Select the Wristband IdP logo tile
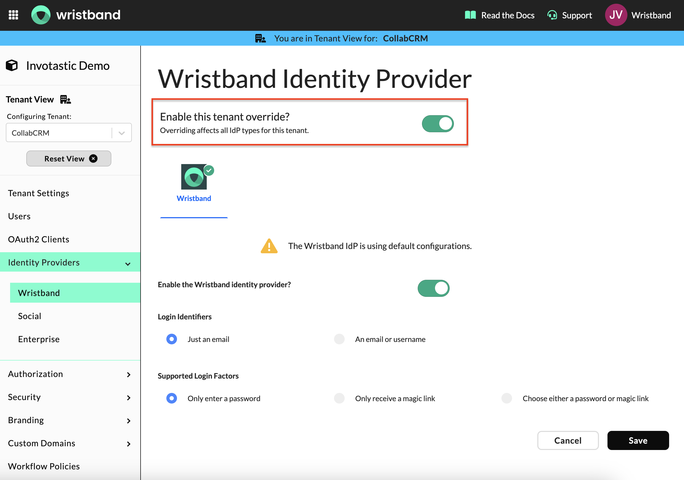Screen dimensions: 684x480 click(194, 177)
